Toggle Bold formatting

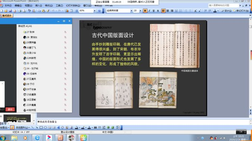click(x=145, y=11)
